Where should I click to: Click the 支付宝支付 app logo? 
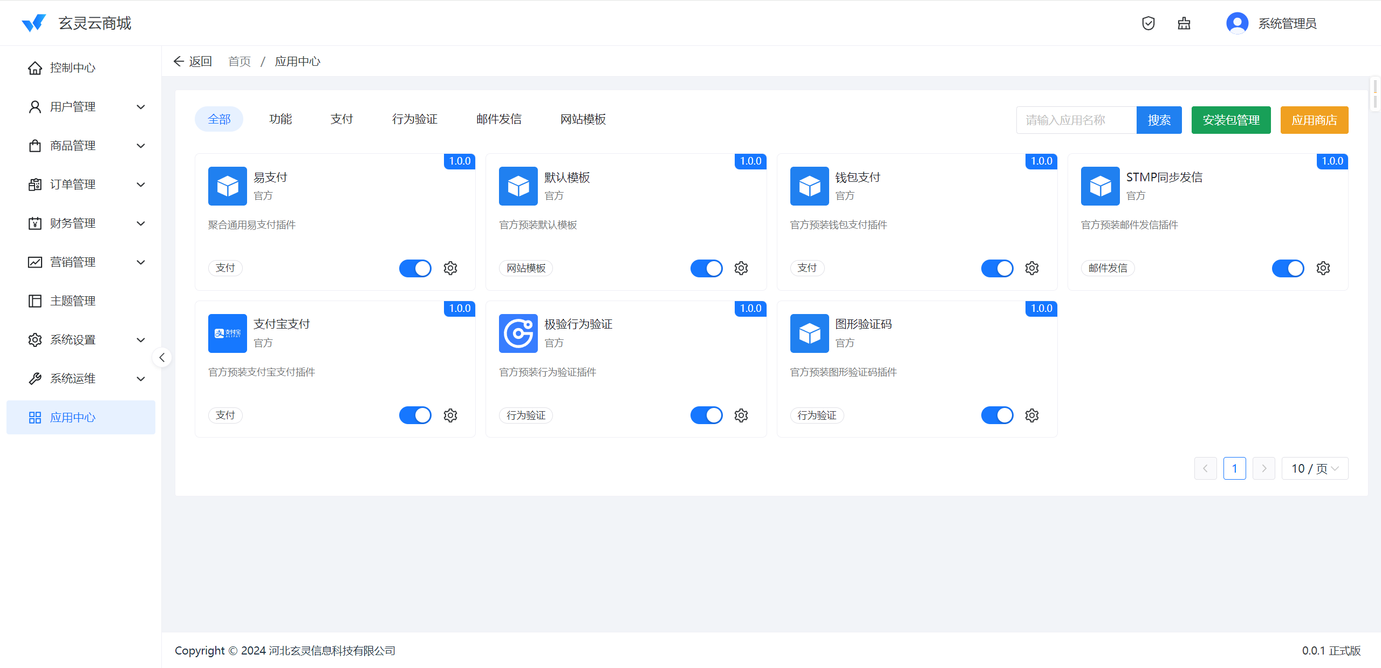pyautogui.click(x=228, y=333)
